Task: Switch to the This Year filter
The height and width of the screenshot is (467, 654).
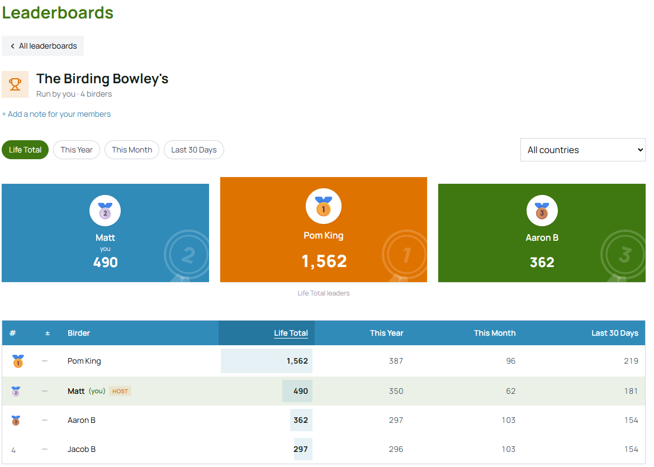Action: click(x=77, y=150)
